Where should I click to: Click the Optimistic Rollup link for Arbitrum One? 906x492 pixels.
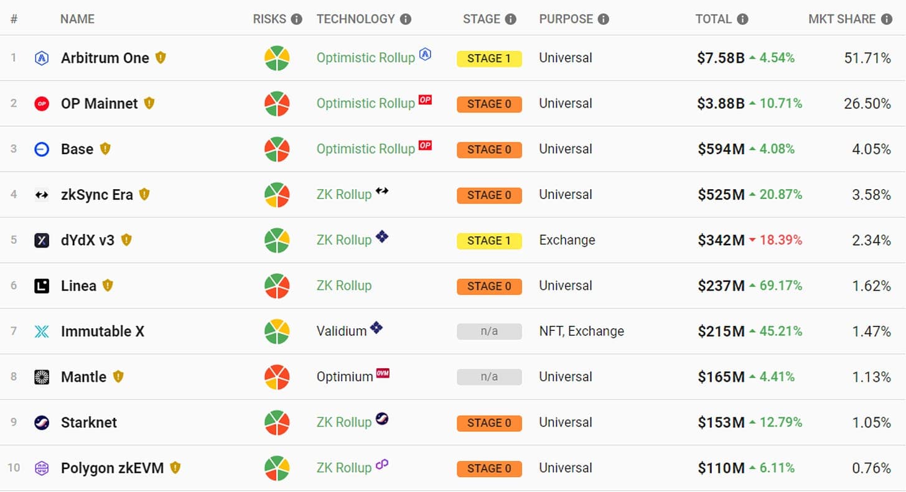tap(366, 58)
